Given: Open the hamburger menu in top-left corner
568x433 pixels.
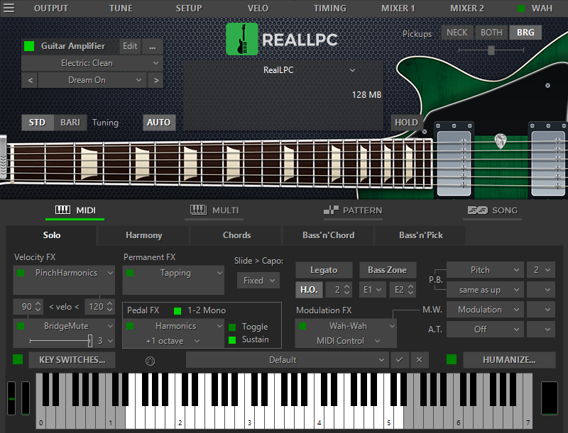Looking at the screenshot, I should click(9, 8).
